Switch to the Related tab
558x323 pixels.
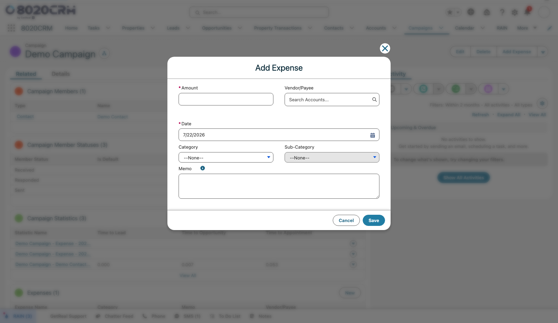(x=26, y=74)
